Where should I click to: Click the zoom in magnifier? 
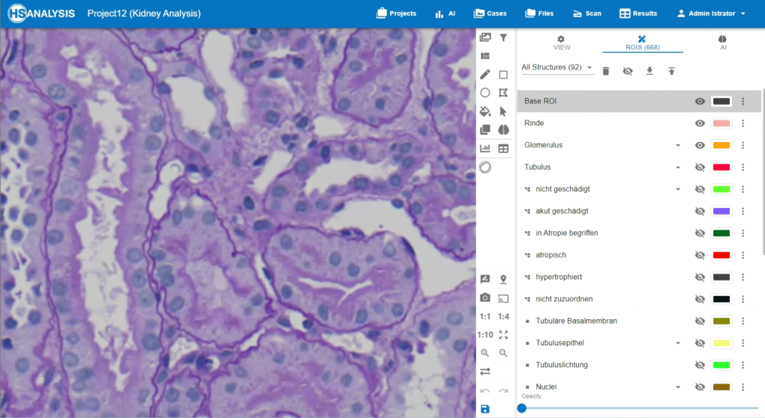pyautogui.click(x=485, y=353)
